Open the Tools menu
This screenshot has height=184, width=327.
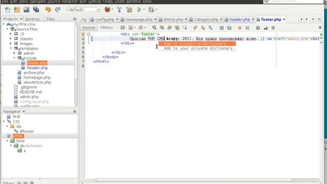point(120,2)
